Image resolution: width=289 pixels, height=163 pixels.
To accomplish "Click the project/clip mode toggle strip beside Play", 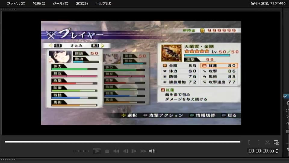I will (x=81, y=151).
